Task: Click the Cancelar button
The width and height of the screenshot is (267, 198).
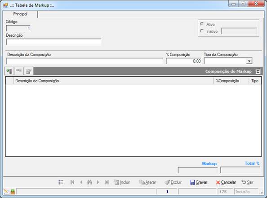Action: (x=226, y=182)
